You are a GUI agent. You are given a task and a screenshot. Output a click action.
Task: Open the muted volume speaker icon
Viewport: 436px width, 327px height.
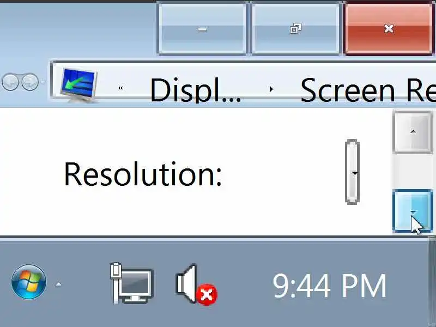196,284
